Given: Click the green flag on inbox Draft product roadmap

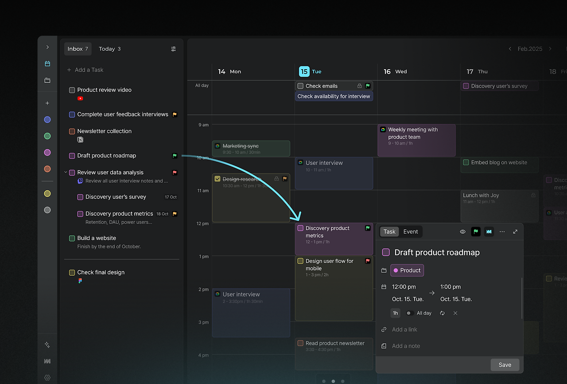Looking at the screenshot, I should click(175, 156).
